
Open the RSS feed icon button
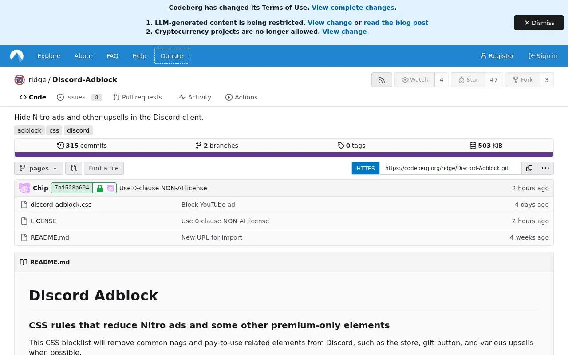[x=382, y=79]
